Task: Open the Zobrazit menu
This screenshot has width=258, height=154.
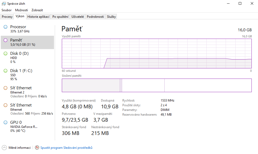Action: 37,10
